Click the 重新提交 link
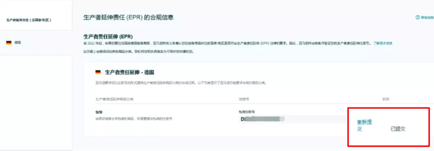Viewport: 434px width, 151px height. coord(364,125)
